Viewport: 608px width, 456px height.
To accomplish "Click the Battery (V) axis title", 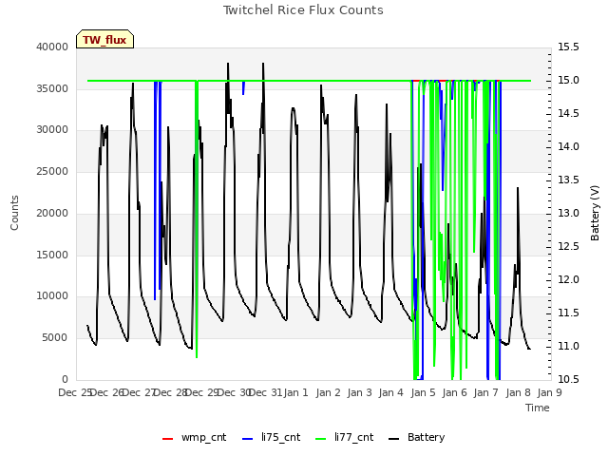I will (595, 213).
